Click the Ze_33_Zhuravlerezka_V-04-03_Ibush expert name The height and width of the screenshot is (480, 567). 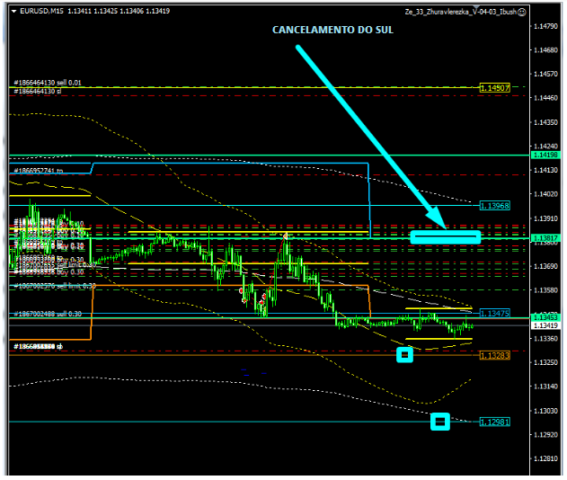click(x=460, y=13)
